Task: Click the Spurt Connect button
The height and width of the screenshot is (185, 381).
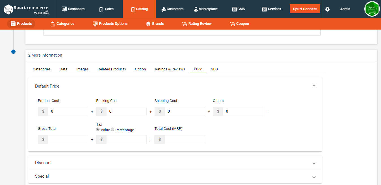Action: [305, 9]
